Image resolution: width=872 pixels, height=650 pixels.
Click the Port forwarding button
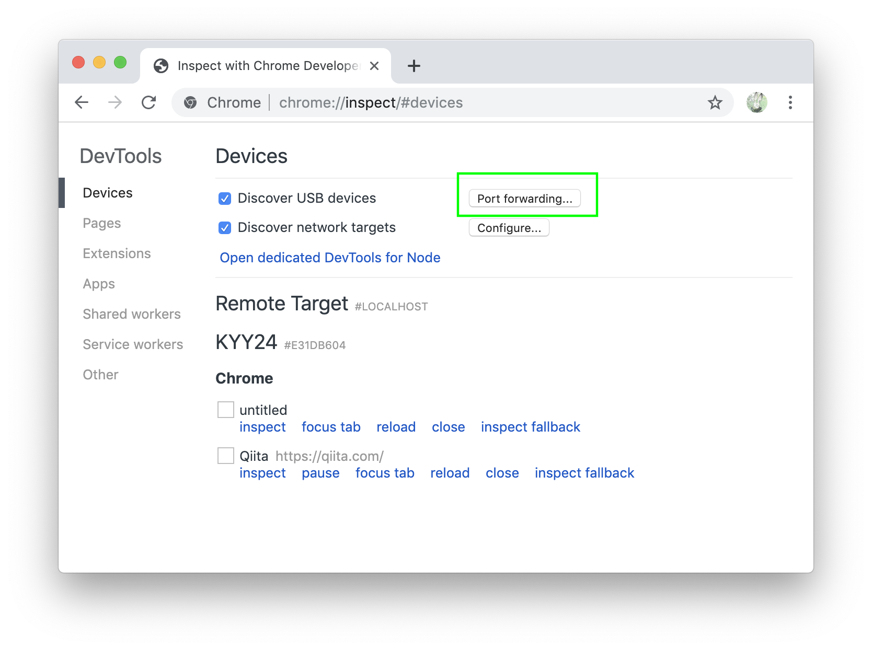point(524,199)
